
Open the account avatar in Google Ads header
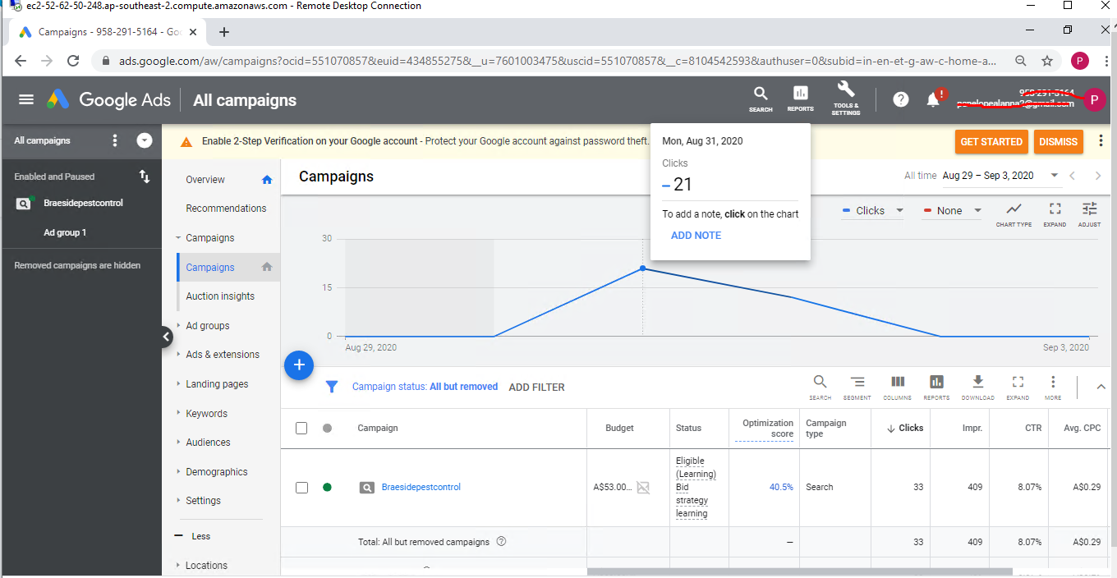click(1094, 100)
